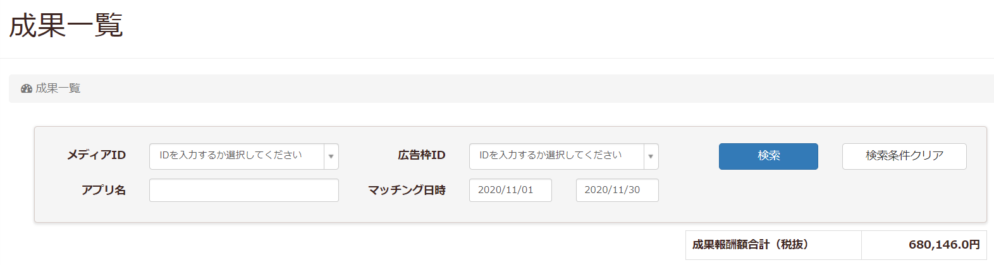This screenshot has height=265, width=994.
Task: Focus the メディアID selection text box
Action: 236,156
